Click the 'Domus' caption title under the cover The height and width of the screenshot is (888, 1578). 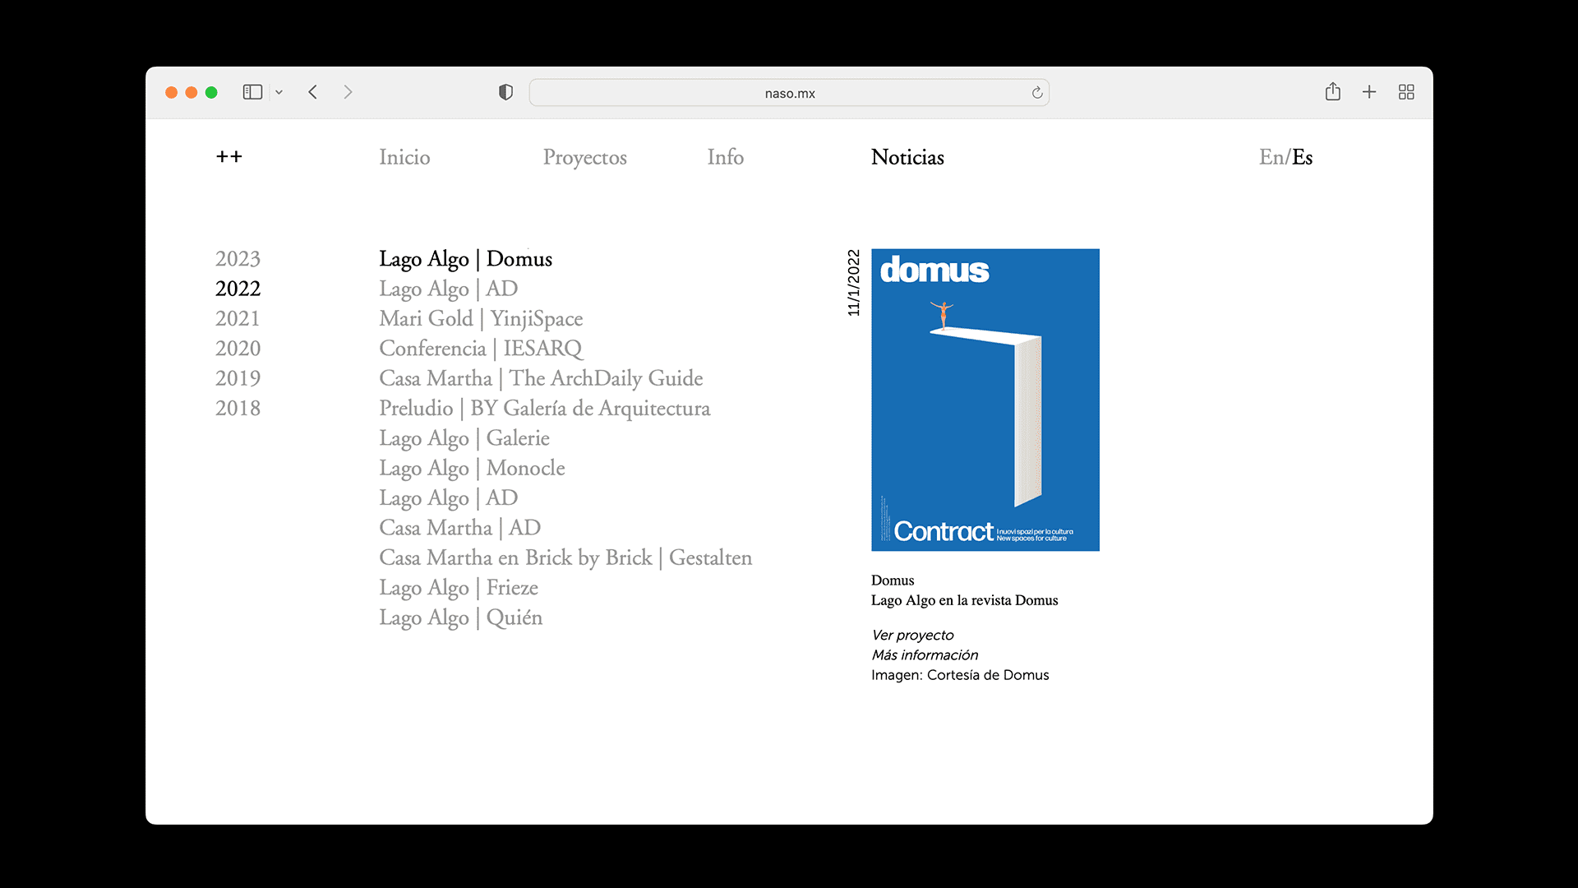[893, 580]
